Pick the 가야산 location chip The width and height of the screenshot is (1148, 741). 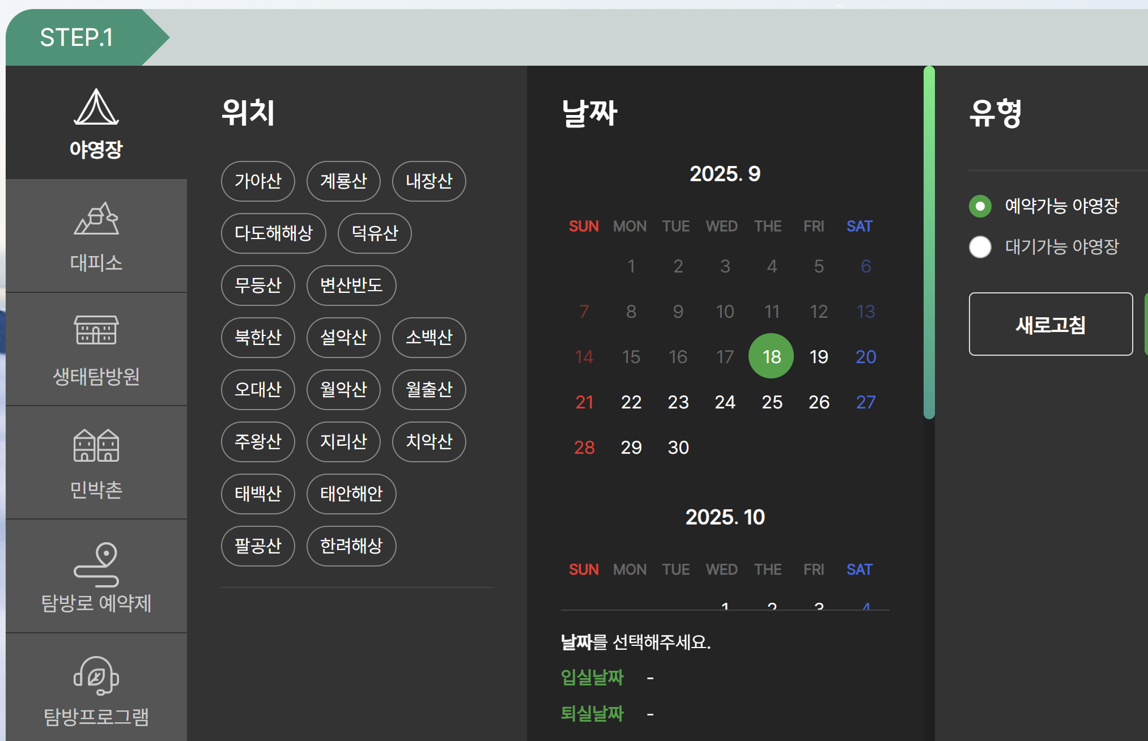[x=258, y=181]
